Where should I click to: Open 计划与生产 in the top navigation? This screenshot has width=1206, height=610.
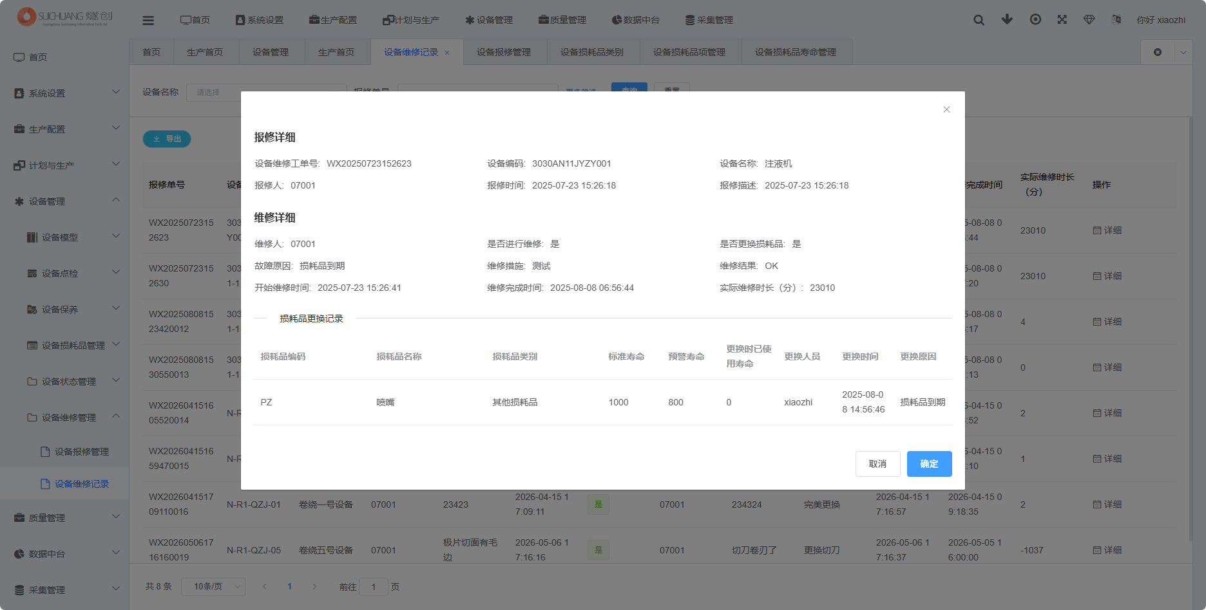411,20
